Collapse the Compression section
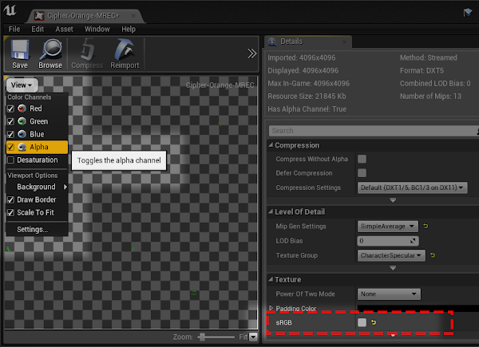479x347 pixels. [271, 145]
